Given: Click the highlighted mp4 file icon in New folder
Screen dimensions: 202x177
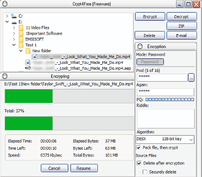Looking at the screenshot, I should [35, 57].
